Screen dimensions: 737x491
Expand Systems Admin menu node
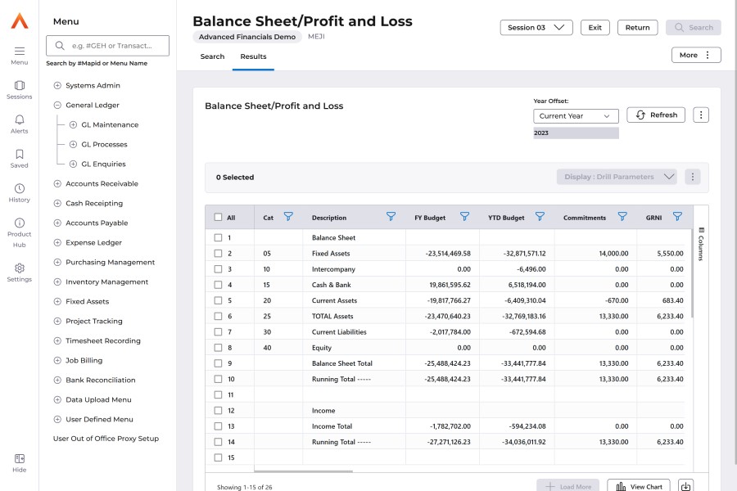[x=57, y=85]
